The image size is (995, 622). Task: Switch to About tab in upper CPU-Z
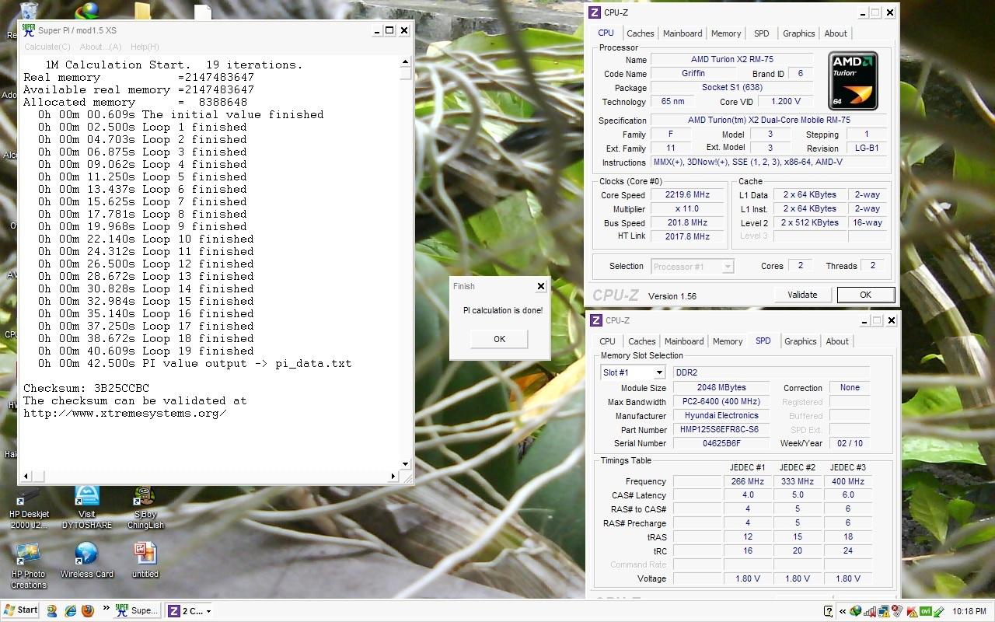tap(836, 33)
